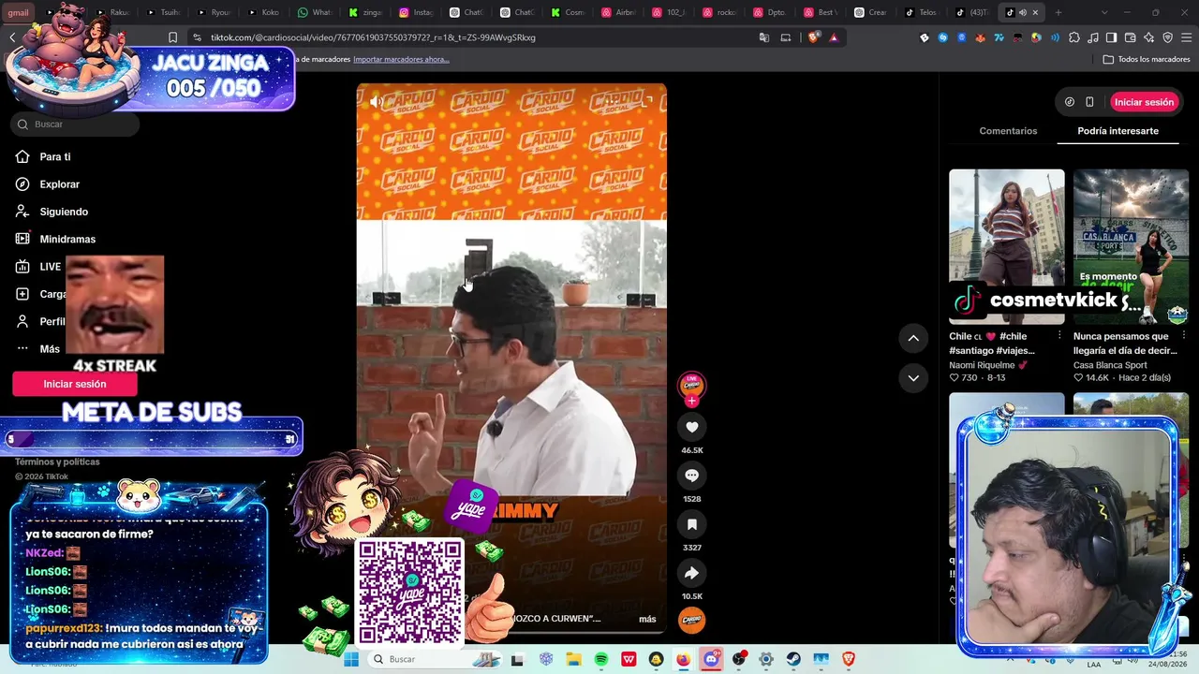Open the browser extensions puzzle icon
The image size is (1199, 674).
[1073, 37]
